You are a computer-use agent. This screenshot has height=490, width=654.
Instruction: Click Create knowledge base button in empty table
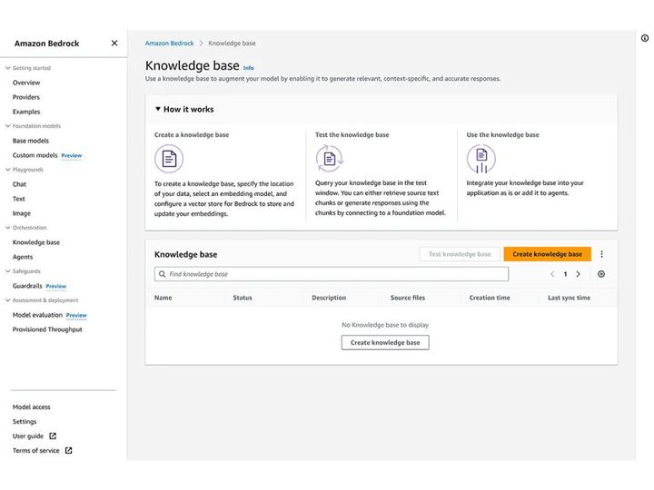[385, 342]
